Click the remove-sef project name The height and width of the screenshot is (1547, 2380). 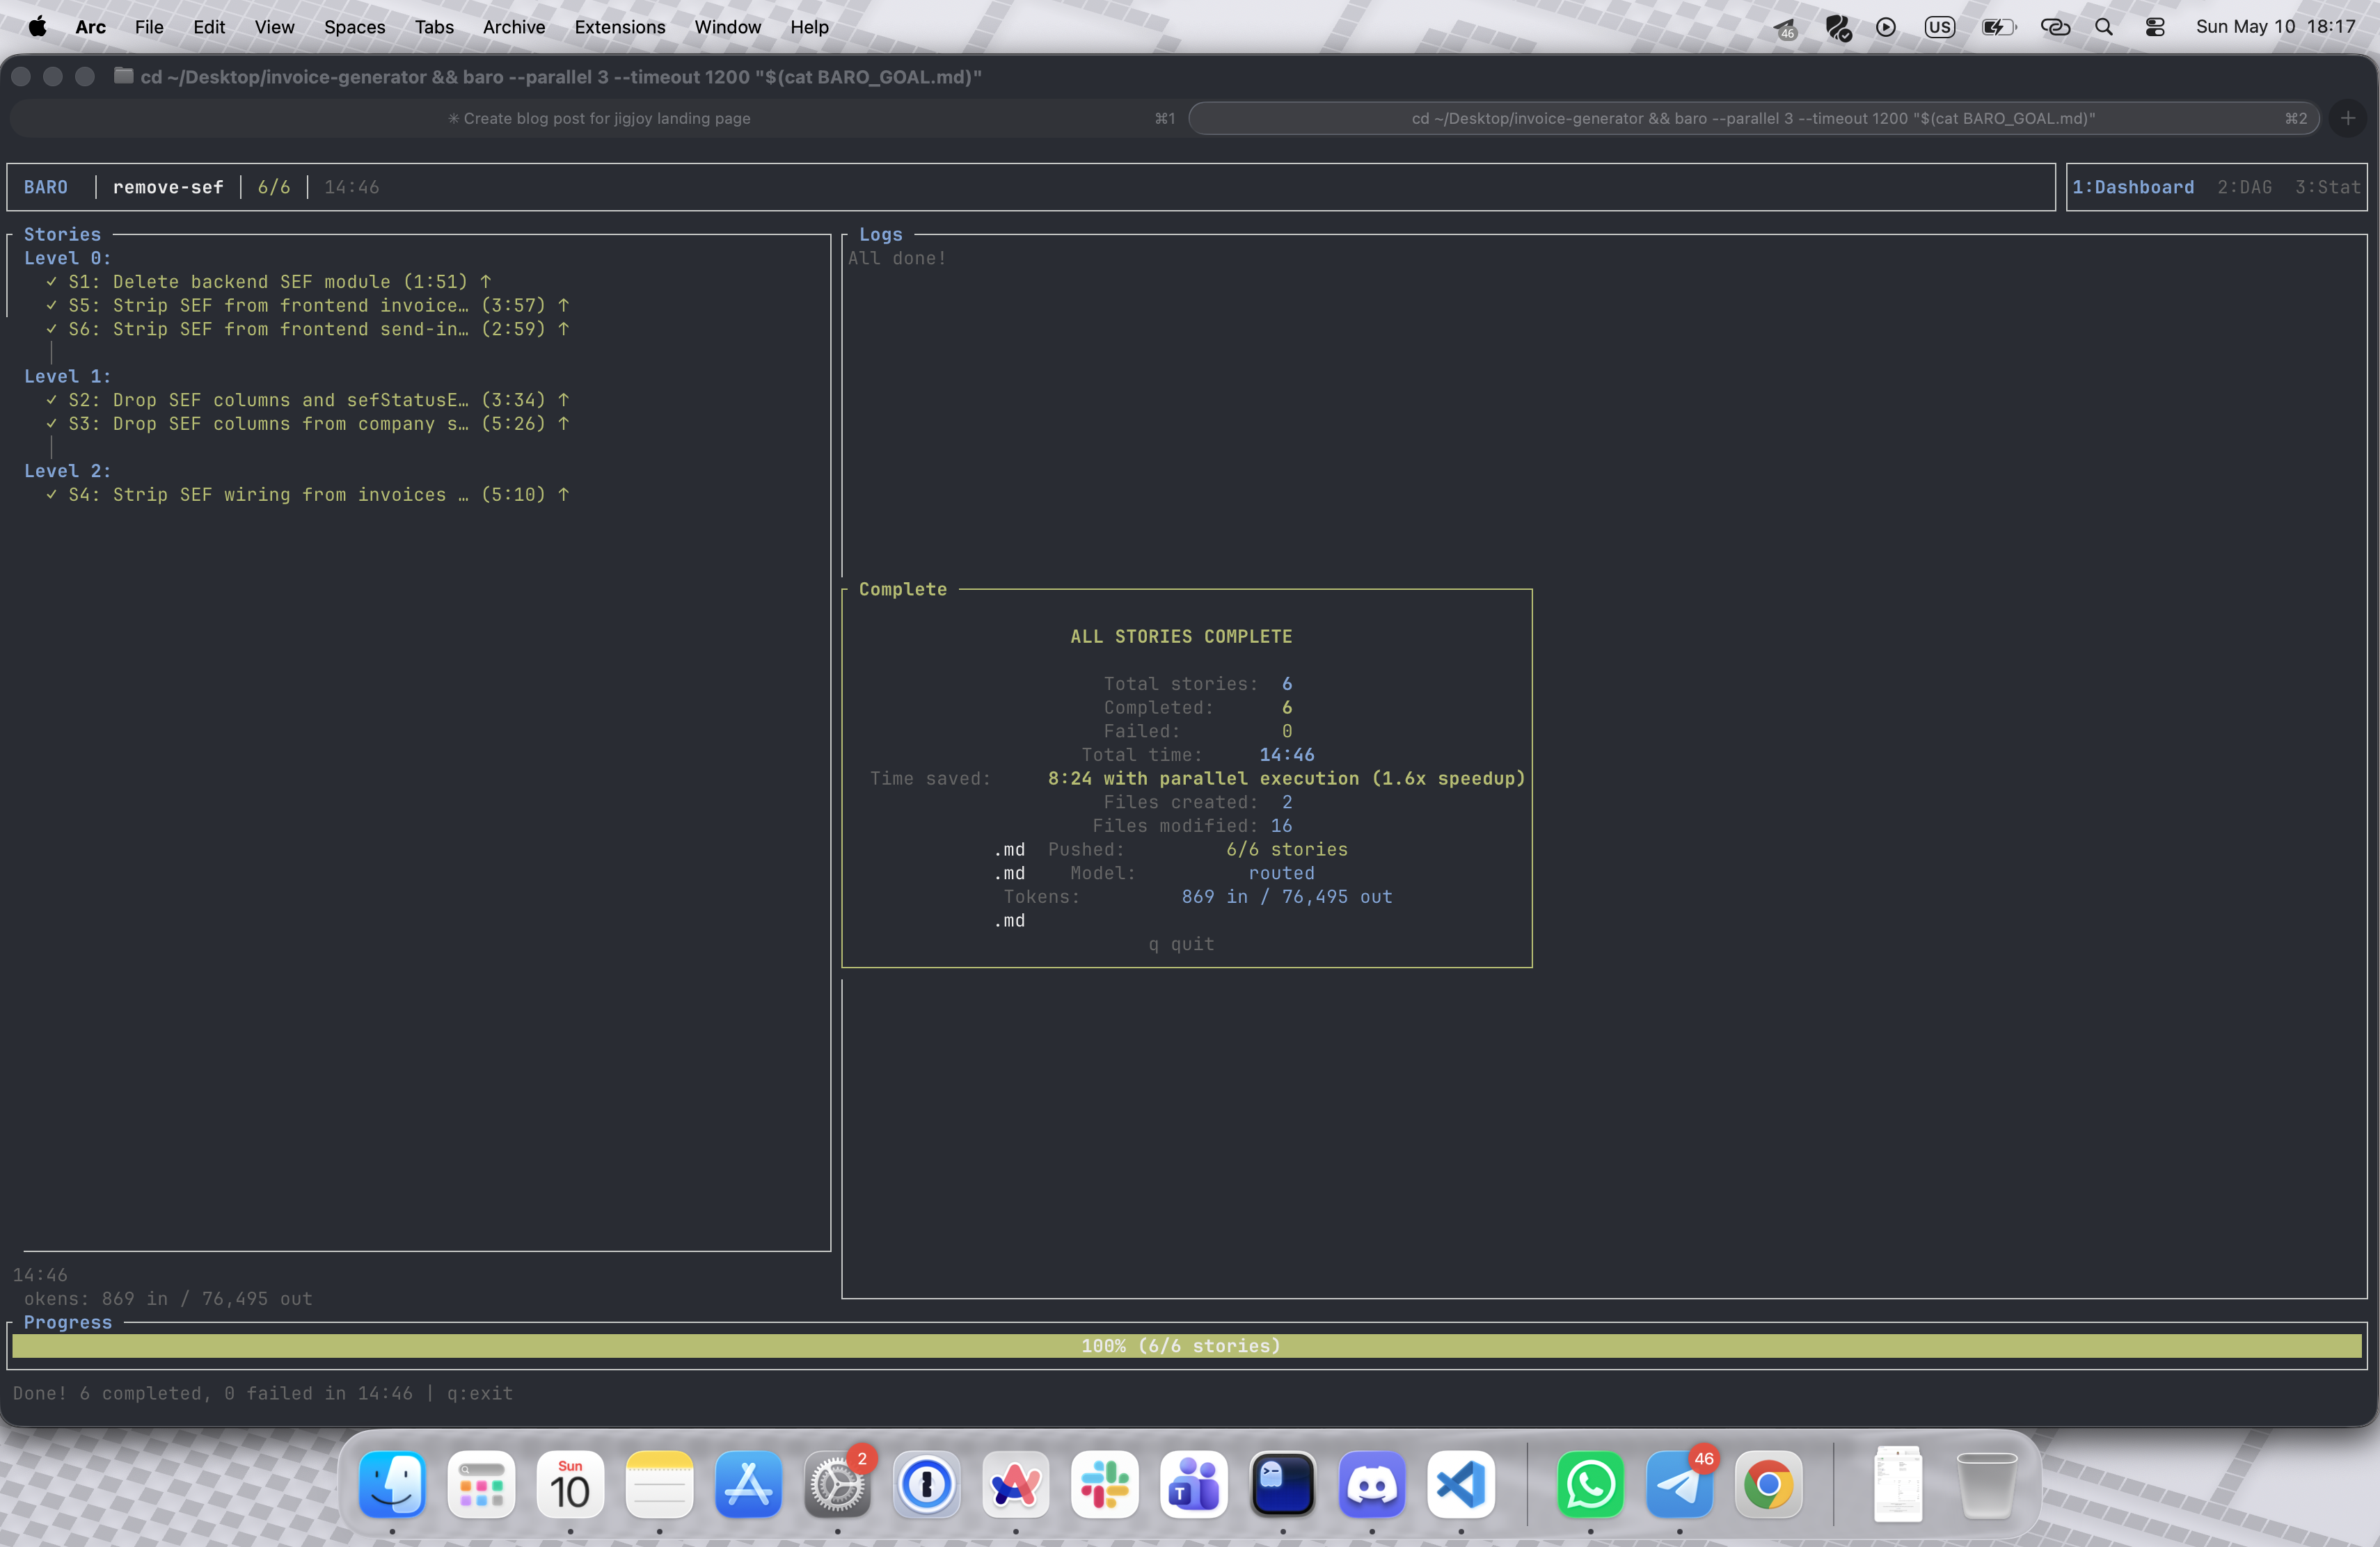(168, 187)
